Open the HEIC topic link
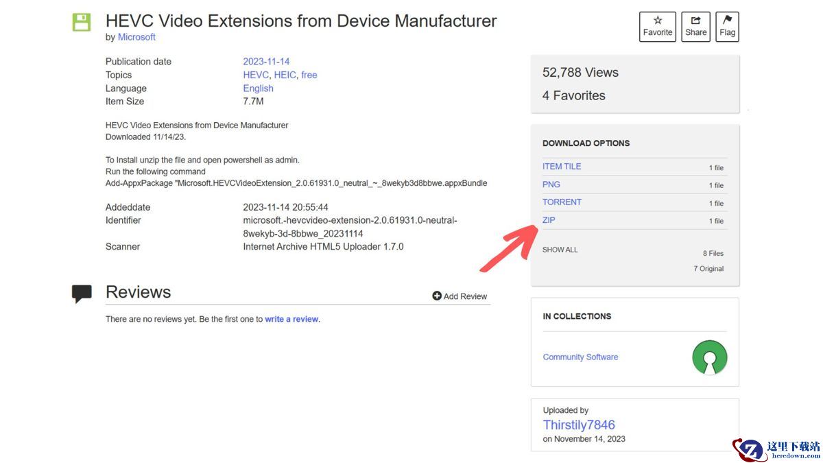The width and height of the screenshot is (823, 463). click(x=285, y=75)
